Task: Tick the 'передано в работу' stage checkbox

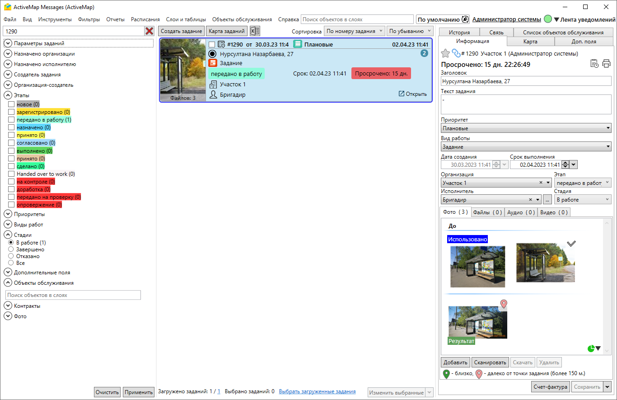Action: (11, 120)
